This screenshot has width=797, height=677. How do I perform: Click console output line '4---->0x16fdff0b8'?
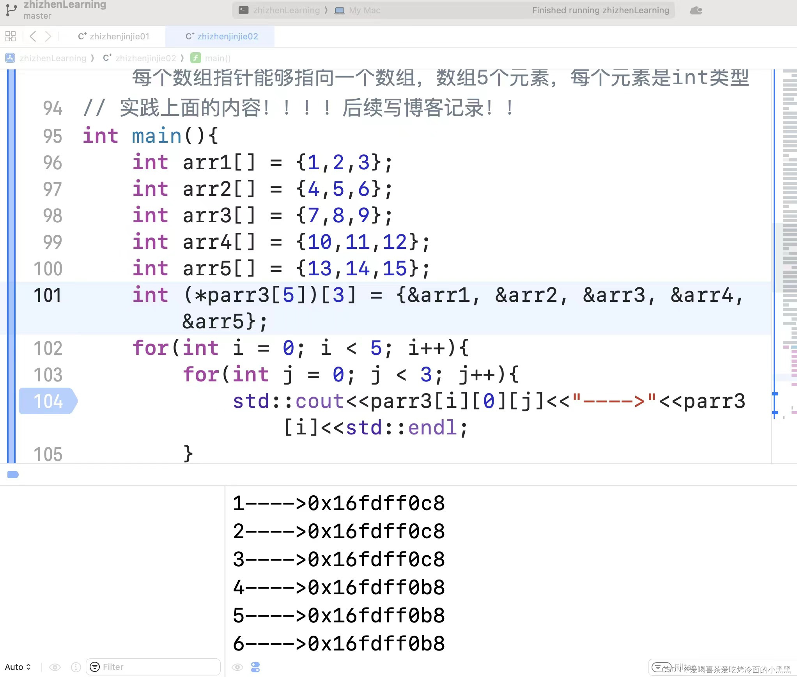click(338, 587)
